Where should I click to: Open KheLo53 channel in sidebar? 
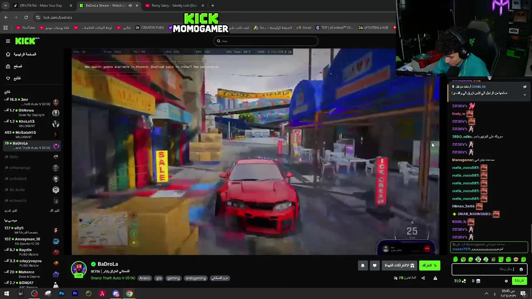pos(32,123)
